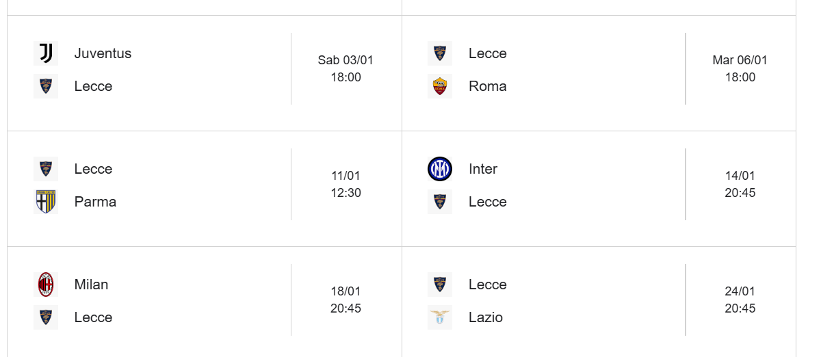Select the Inter team name
Screen dimensions: 821x357
point(483,169)
